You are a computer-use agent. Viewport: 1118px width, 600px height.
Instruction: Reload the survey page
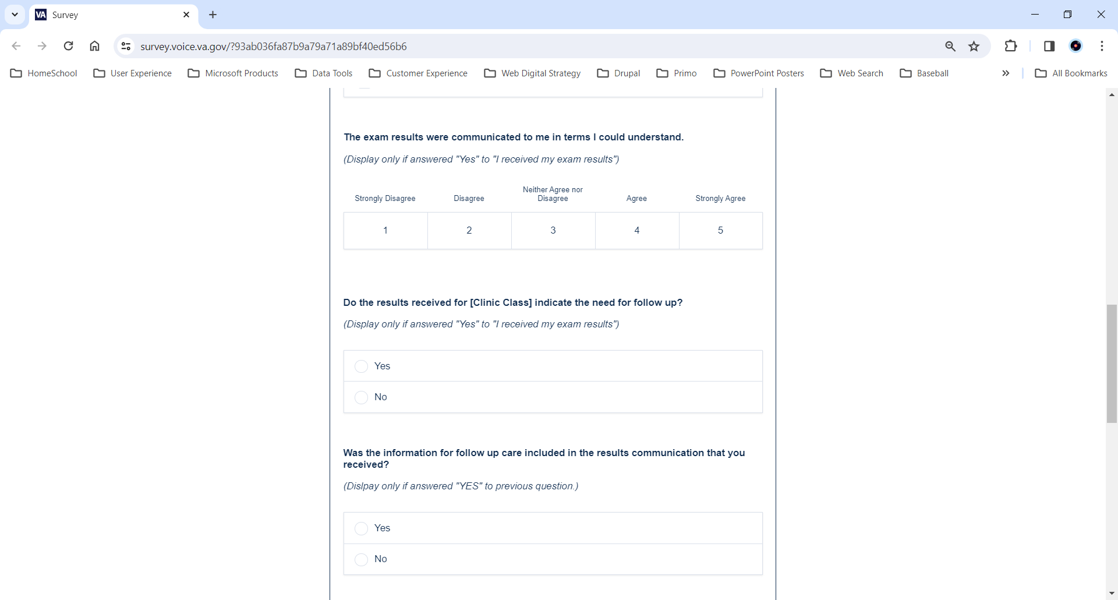69,46
